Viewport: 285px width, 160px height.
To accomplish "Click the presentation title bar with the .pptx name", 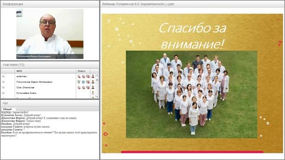I will pyautogui.click(x=192, y=4).
